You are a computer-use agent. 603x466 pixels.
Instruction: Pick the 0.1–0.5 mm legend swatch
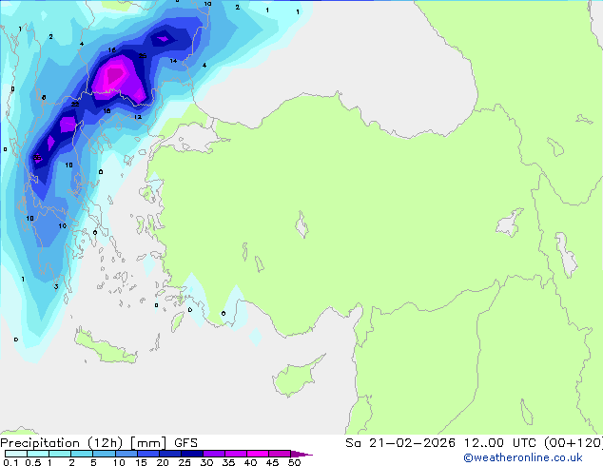[16, 454]
